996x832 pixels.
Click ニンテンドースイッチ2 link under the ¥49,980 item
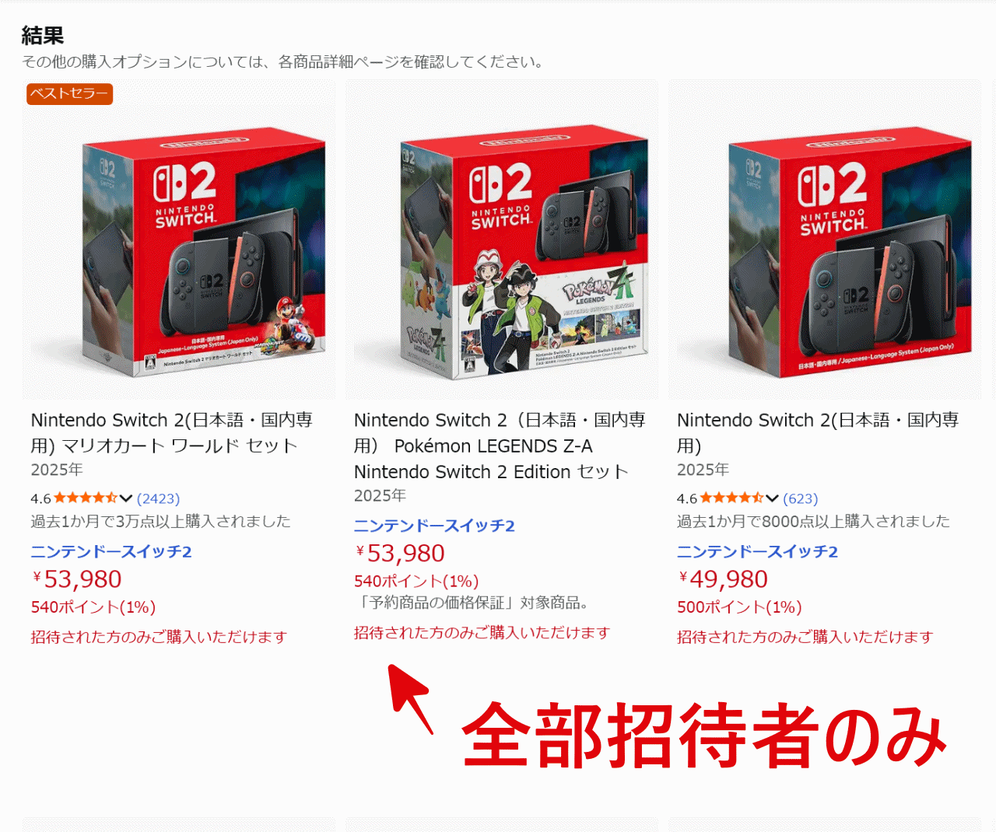click(757, 551)
